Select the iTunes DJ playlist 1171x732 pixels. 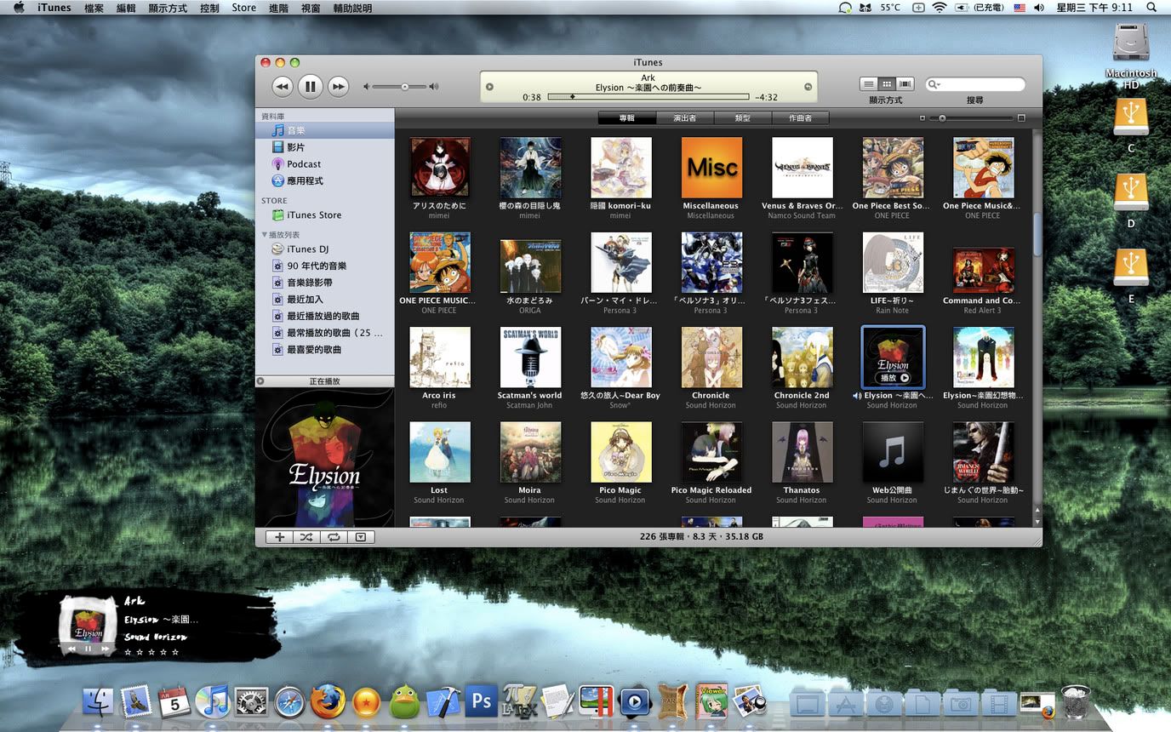[x=324, y=249]
